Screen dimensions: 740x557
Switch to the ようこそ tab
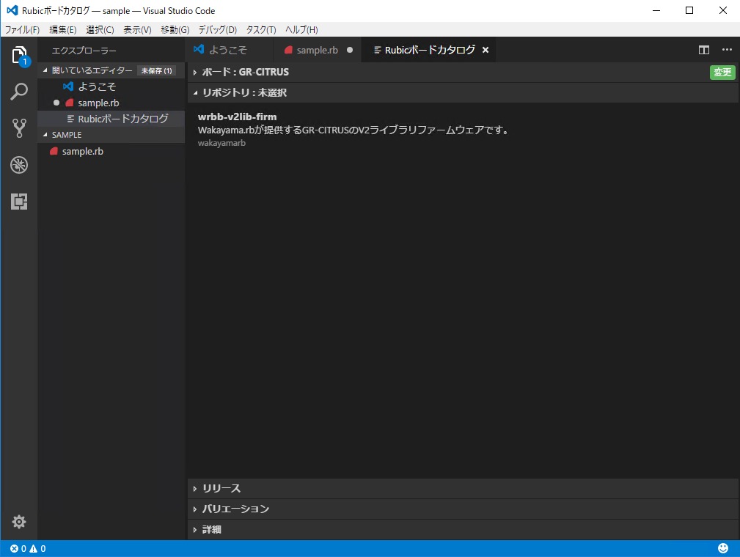pyautogui.click(x=230, y=50)
